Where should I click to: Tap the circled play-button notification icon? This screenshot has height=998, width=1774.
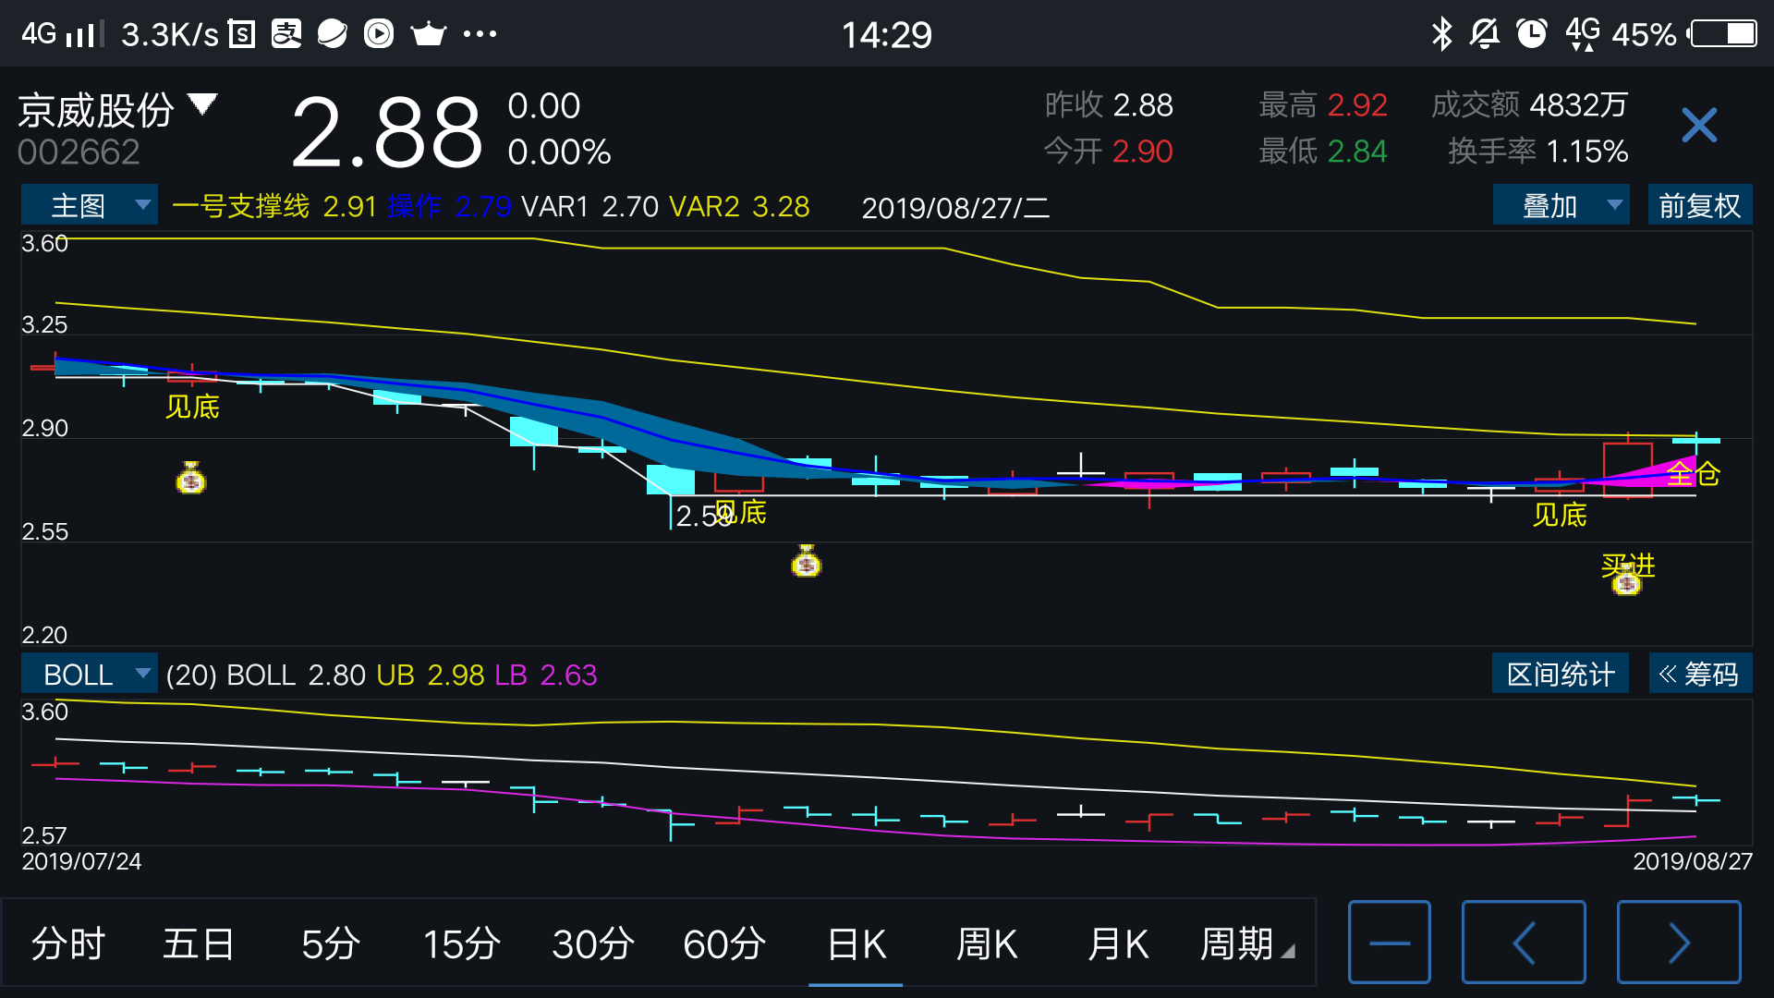pos(379,34)
